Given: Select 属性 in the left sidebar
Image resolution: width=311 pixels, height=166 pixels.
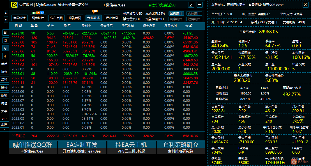Looking at the screenshot, I should point(4,103).
